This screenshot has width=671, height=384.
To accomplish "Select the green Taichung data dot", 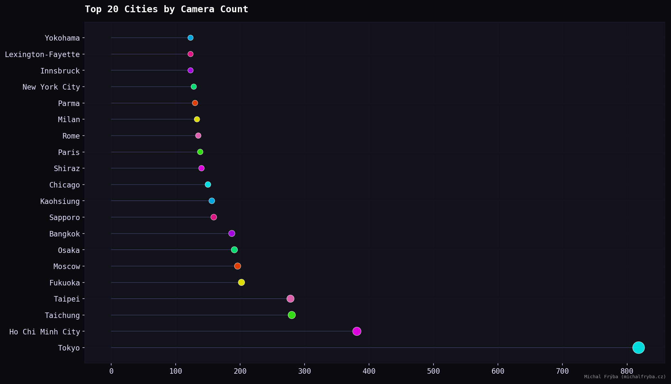I will [291, 315].
